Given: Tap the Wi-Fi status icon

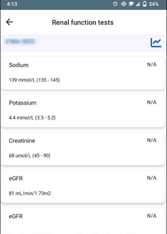Looking at the screenshot, I should [x=131, y=4].
